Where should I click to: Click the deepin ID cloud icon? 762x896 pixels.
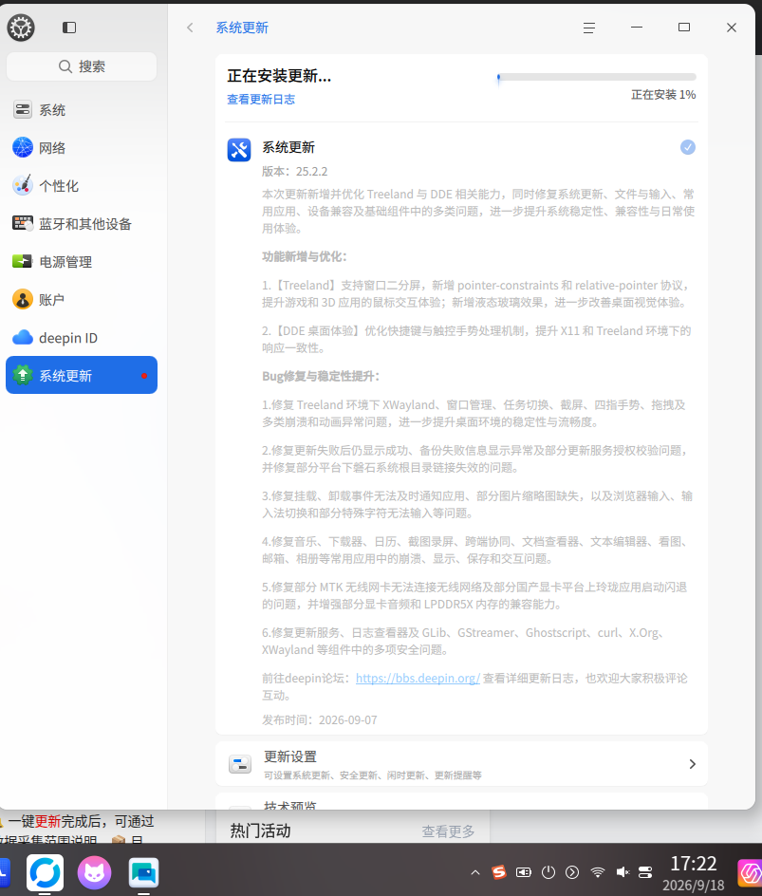tap(23, 338)
